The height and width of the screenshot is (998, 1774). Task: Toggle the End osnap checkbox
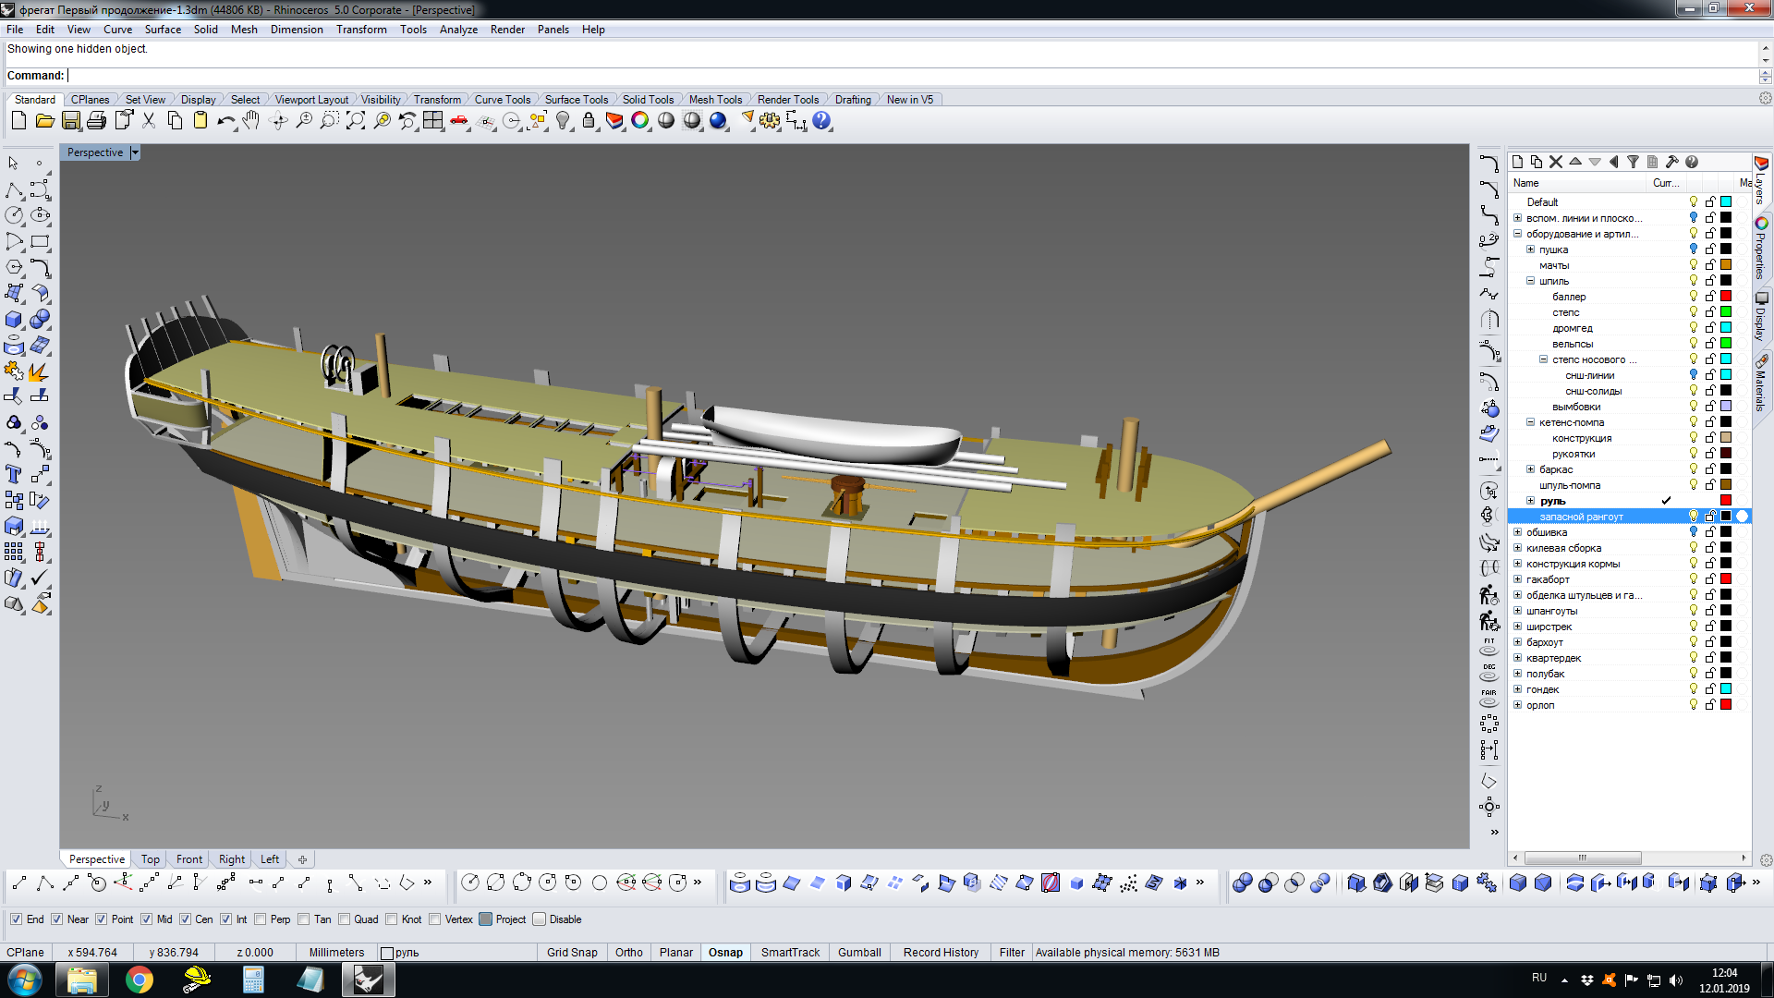tap(16, 919)
